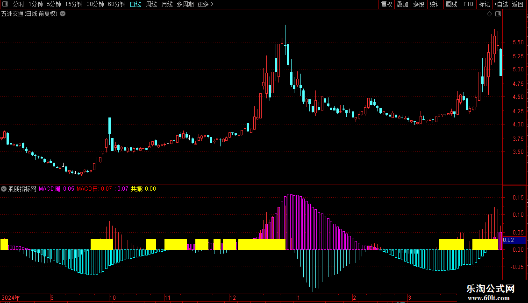Click the 共振: 0.00 value label
Viewport: 528px width, 303px height.
pyautogui.click(x=143, y=189)
